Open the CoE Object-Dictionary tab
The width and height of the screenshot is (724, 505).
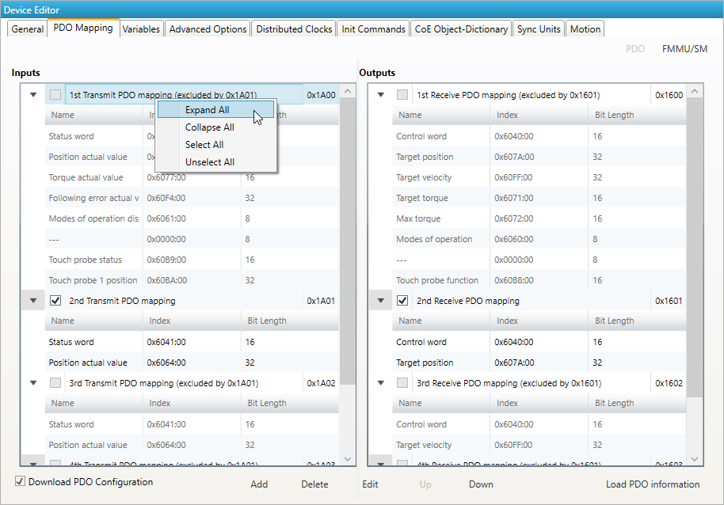pos(461,29)
